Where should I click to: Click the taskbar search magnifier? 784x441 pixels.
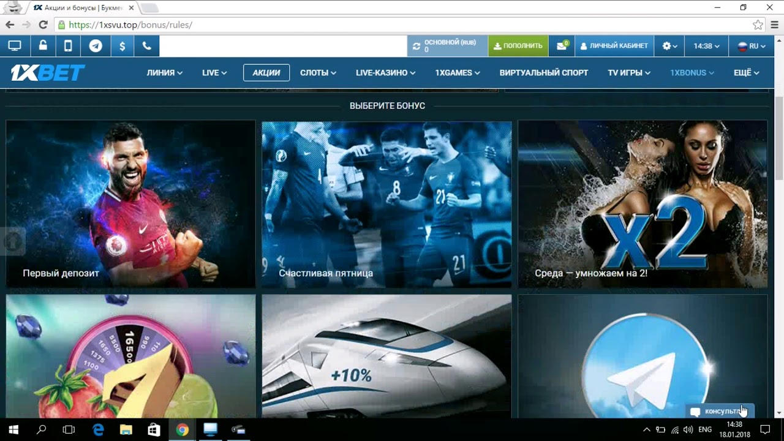(42, 430)
